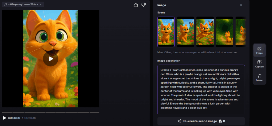Select the fifth partially visible scene thumbnail
The image size is (272, 126).
click(240, 32)
